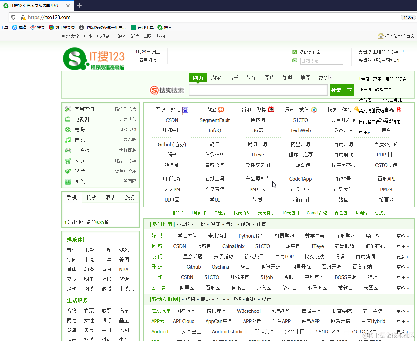Image resolution: width=417 pixels, height=341 pixels.
Task: Click the 团购 group buy icon
Action: coord(68,181)
